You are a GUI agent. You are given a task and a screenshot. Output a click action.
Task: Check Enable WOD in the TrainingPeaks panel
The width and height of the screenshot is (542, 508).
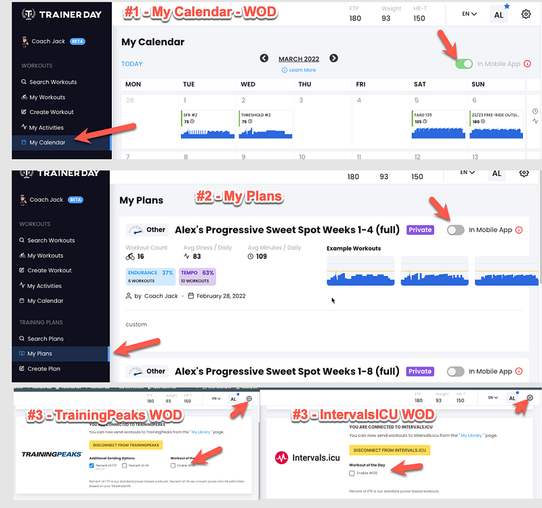click(x=173, y=465)
